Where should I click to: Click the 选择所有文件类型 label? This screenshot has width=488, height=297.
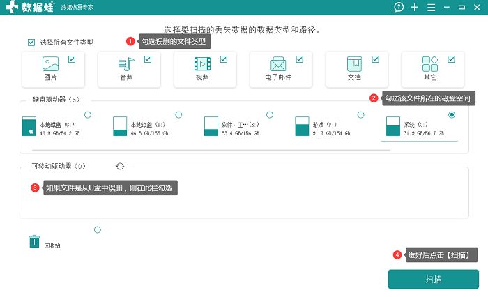tap(66, 43)
